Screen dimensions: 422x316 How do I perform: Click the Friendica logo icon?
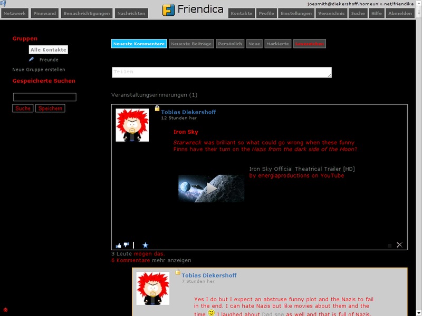click(168, 9)
